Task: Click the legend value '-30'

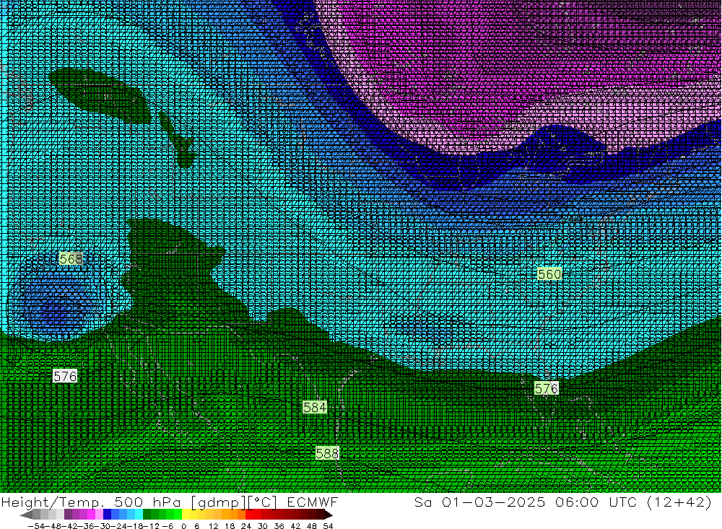Action: click(x=103, y=526)
